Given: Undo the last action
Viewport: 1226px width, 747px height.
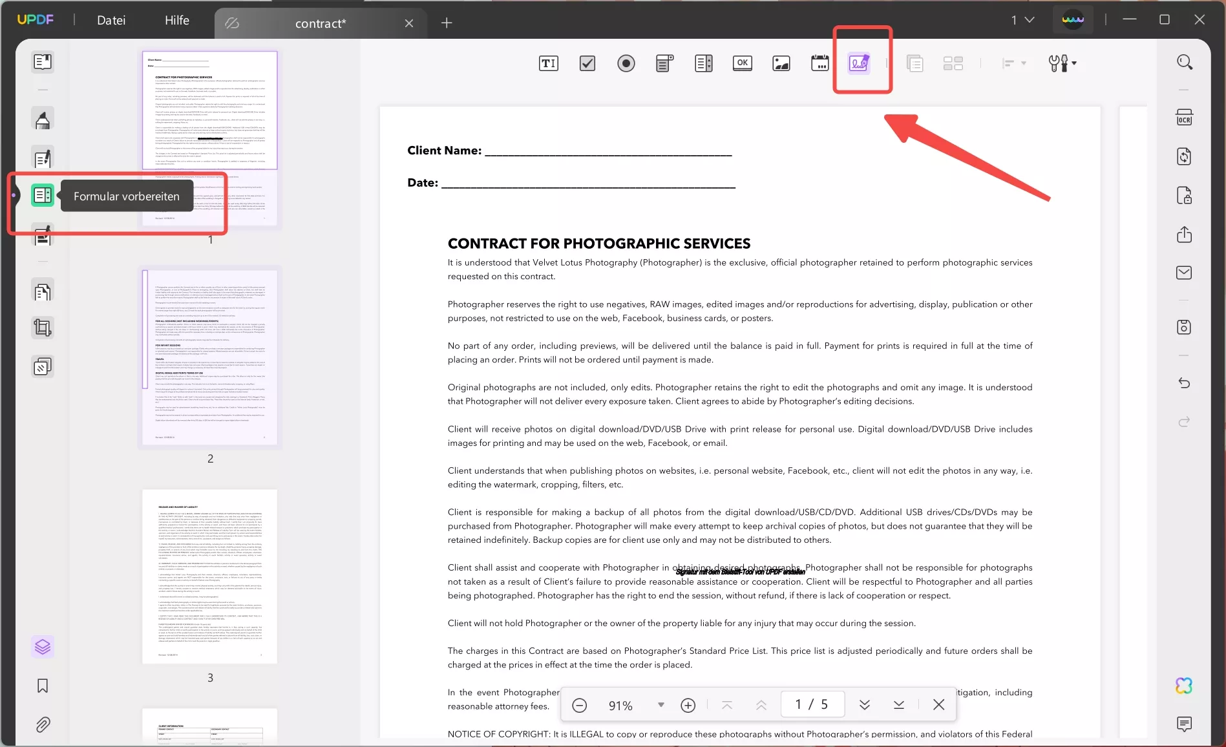Looking at the screenshot, I should [1184, 383].
